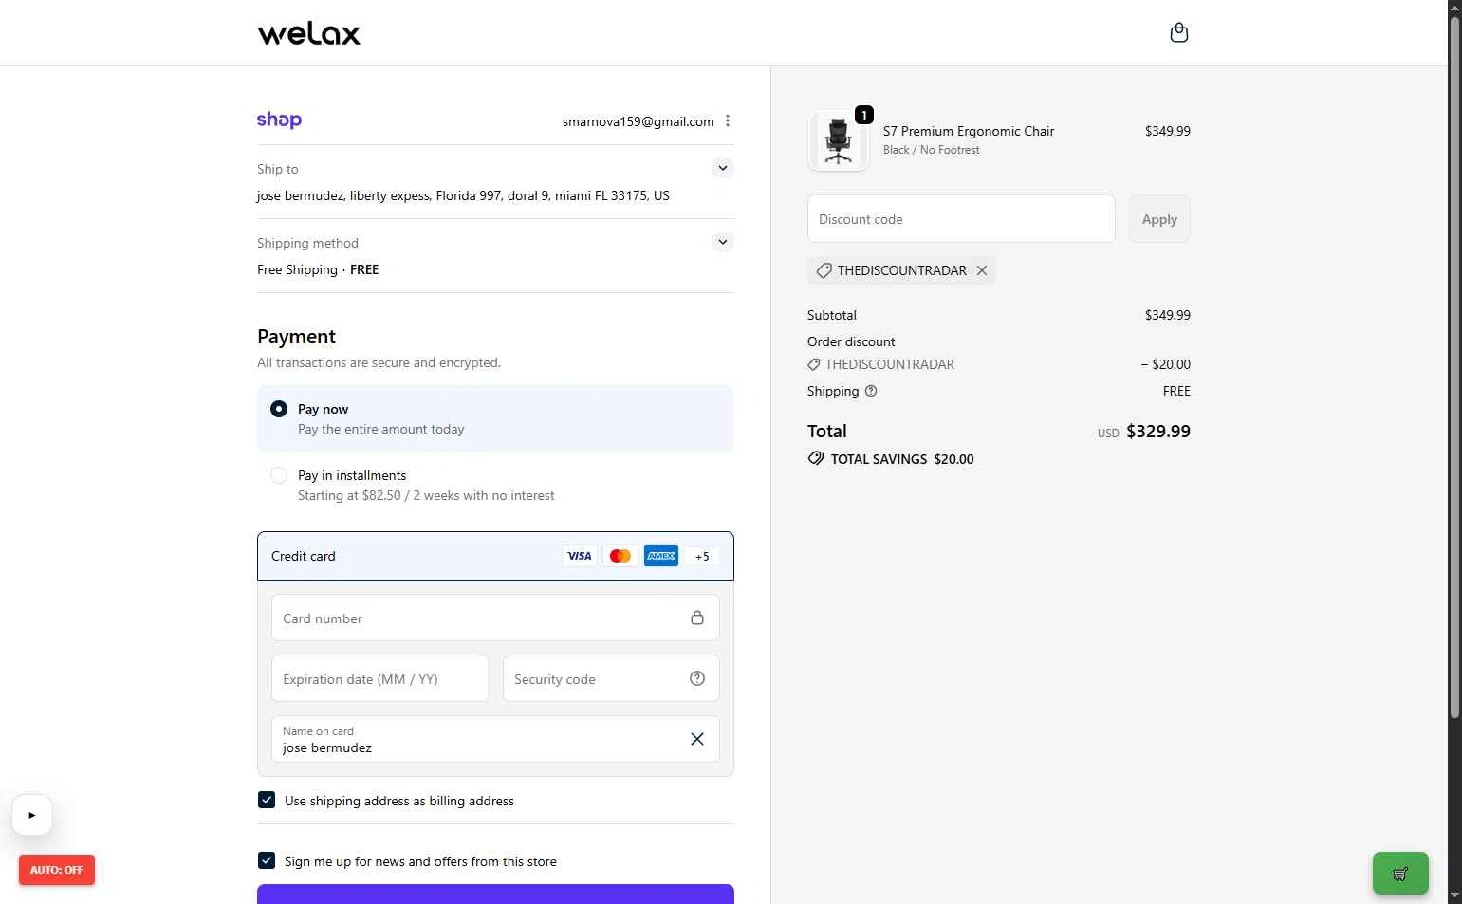Viewport: 1462px width, 904px height.
Task: Expand the Shipping method section
Action: click(723, 242)
